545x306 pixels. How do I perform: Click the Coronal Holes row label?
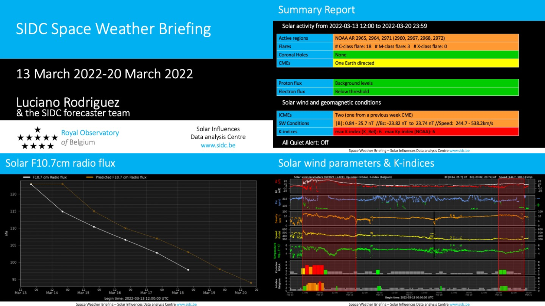pos(305,55)
